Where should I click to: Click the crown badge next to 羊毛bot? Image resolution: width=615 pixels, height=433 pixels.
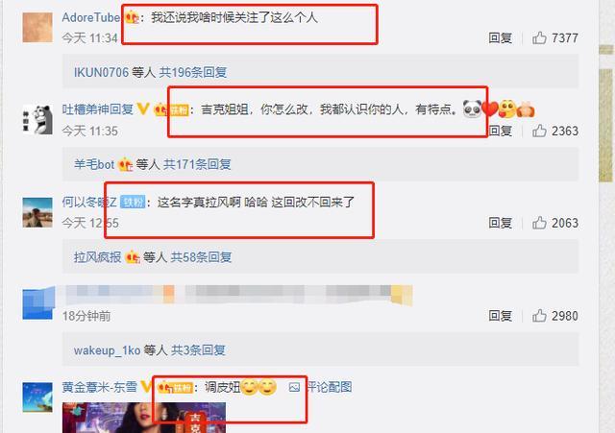pyautogui.click(x=126, y=164)
